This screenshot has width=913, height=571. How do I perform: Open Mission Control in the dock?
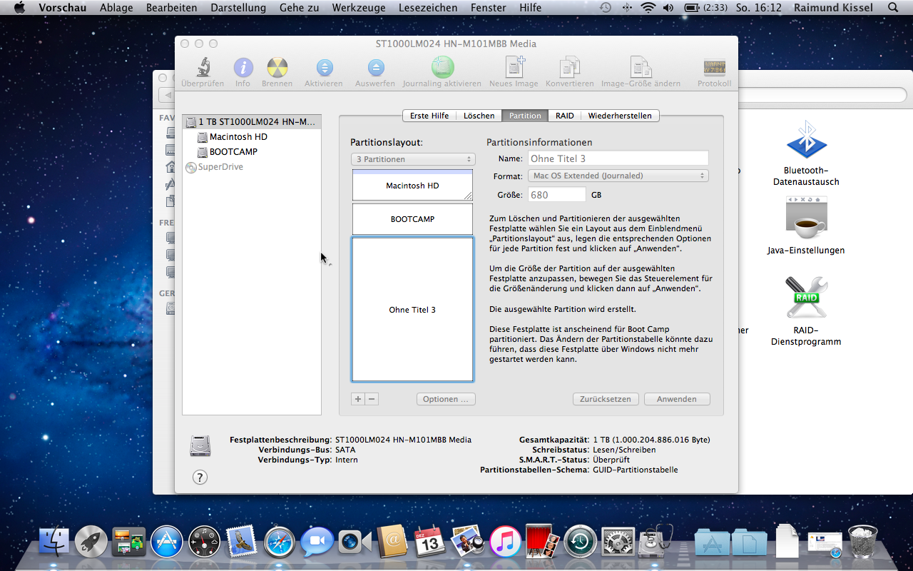pyautogui.click(x=129, y=542)
